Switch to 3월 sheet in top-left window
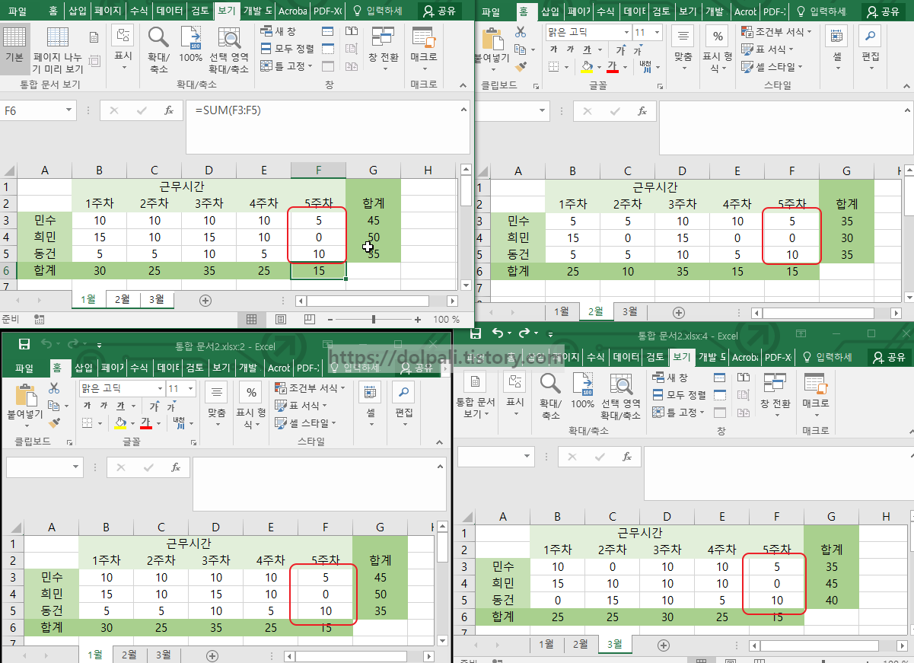 point(156,299)
